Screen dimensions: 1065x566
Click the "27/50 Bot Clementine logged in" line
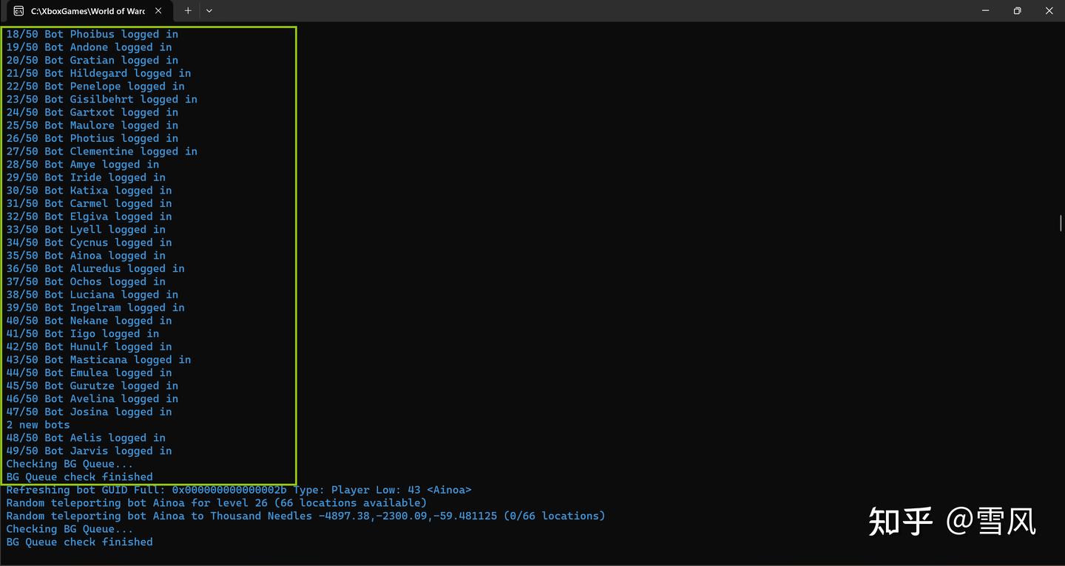[x=102, y=151]
